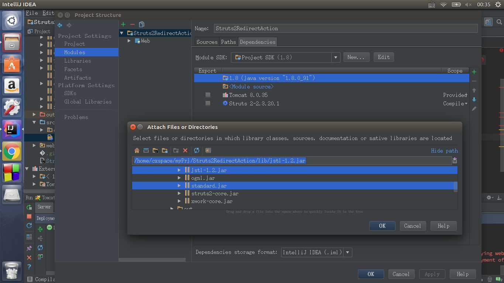Check Export box for Struts 2-2.3.20.1
504x283 pixels.
pyautogui.click(x=208, y=104)
